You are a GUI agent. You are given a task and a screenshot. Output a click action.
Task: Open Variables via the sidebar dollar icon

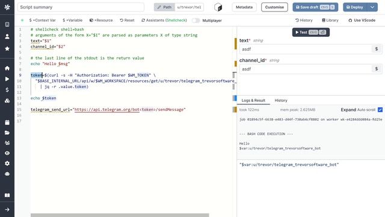click(7, 90)
